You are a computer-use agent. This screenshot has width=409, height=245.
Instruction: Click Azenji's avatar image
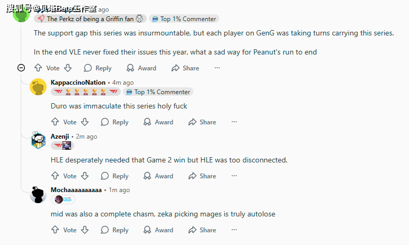pyautogui.click(x=38, y=141)
